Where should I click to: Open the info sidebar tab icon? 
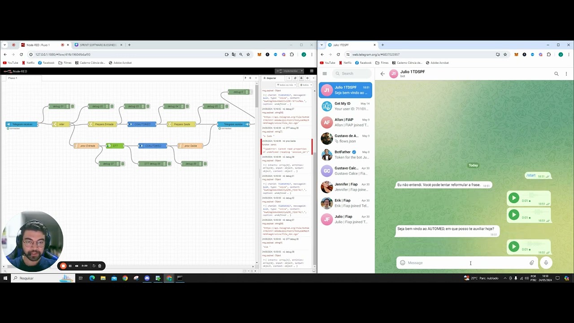(289, 78)
